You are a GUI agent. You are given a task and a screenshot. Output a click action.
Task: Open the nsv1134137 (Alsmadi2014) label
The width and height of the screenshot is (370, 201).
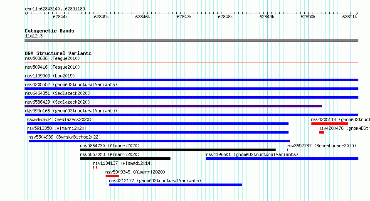point(123,163)
